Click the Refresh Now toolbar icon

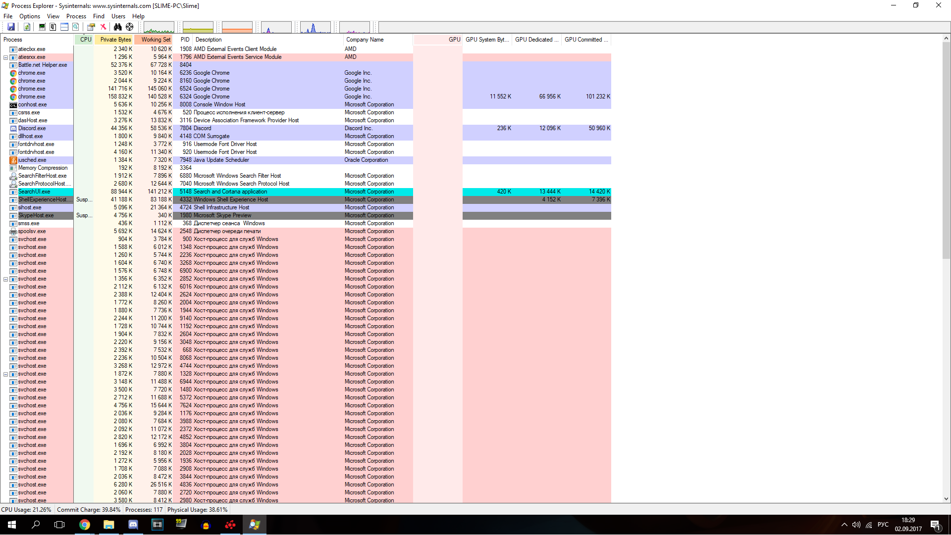(27, 27)
